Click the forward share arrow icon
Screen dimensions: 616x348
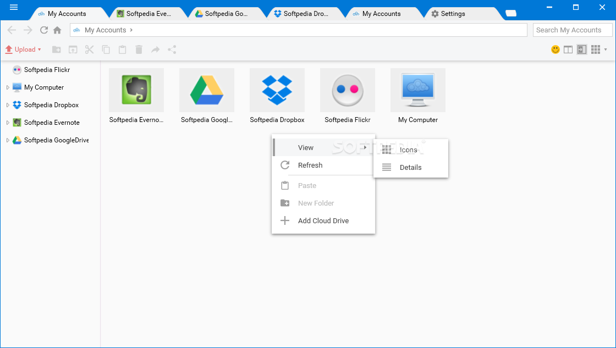[x=156, y=49]
